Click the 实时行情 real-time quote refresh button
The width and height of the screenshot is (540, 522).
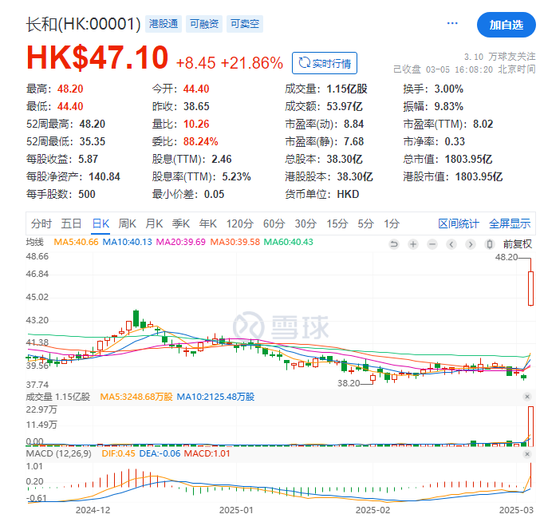pos(325,63)
